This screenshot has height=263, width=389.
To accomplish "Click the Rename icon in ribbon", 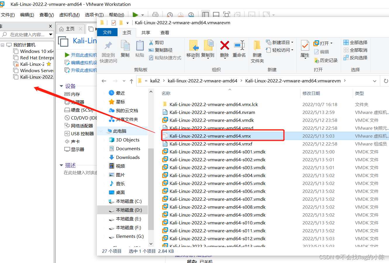I will (x=239, y=46).
